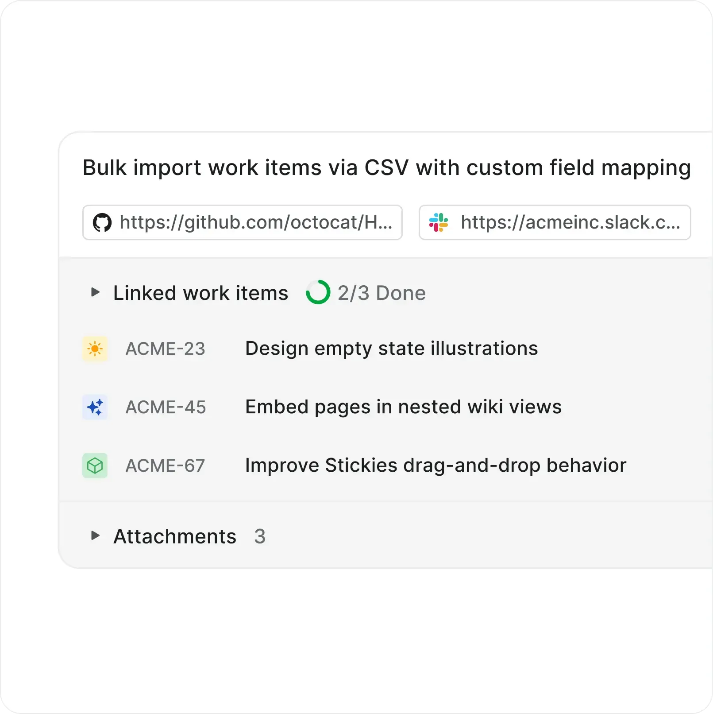Open the github.com/octocat link

[x=256, y=222]
